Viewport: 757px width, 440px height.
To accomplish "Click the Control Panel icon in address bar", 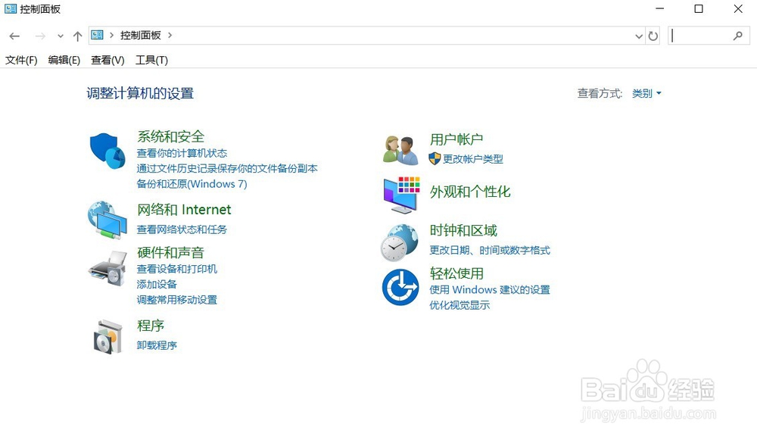I will (98, 35).
